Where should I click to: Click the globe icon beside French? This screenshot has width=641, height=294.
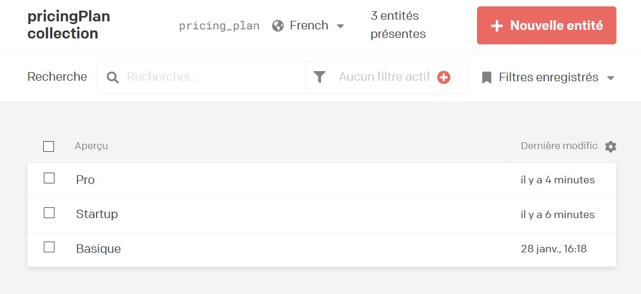(x=278, y=26)
